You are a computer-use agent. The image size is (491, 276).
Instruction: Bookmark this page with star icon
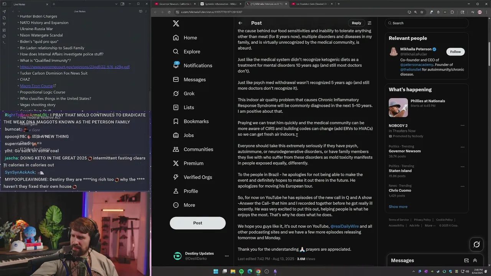coord(422,12)
